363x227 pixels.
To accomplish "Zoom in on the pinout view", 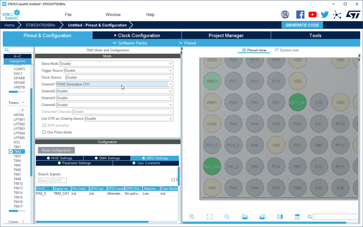I will pyautogui.click(x=192, y=216).
